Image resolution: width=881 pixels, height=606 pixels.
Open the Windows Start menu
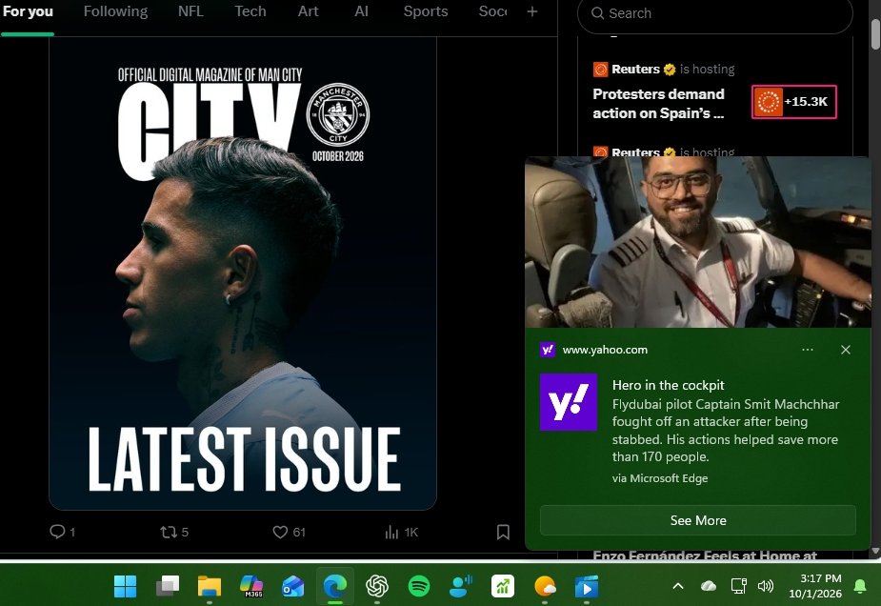125,586
